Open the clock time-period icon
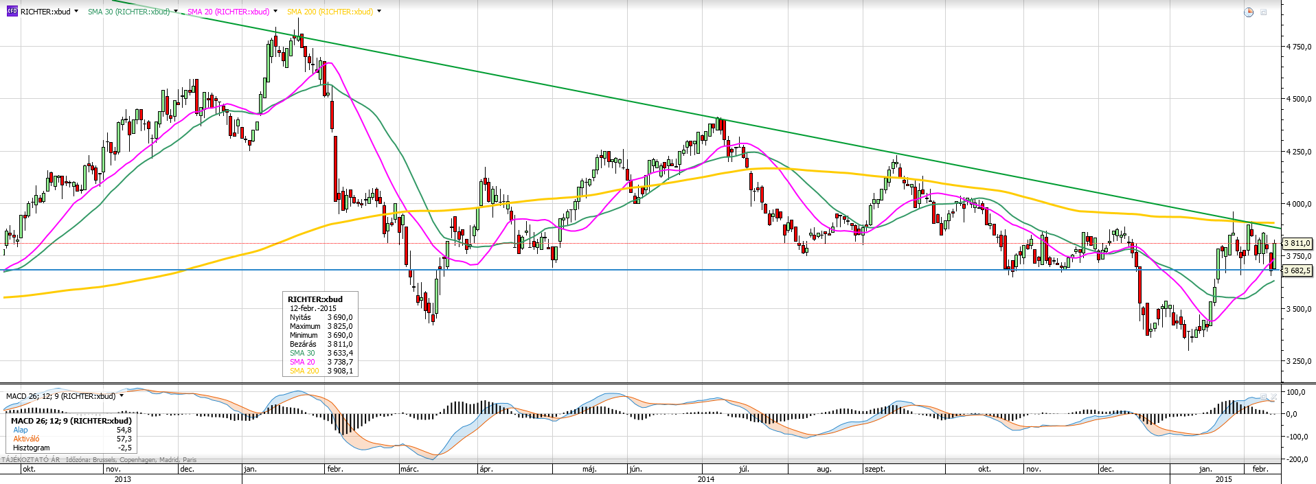1316x484 pixels. coord(1249,12)
